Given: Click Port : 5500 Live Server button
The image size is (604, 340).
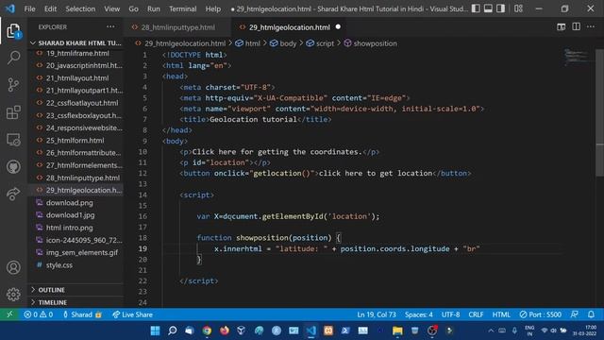Looking at the screenshot, I should click(x=540, y=314).
